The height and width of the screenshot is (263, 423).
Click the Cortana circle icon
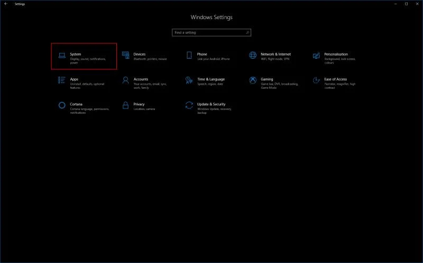tap(62, 105)
